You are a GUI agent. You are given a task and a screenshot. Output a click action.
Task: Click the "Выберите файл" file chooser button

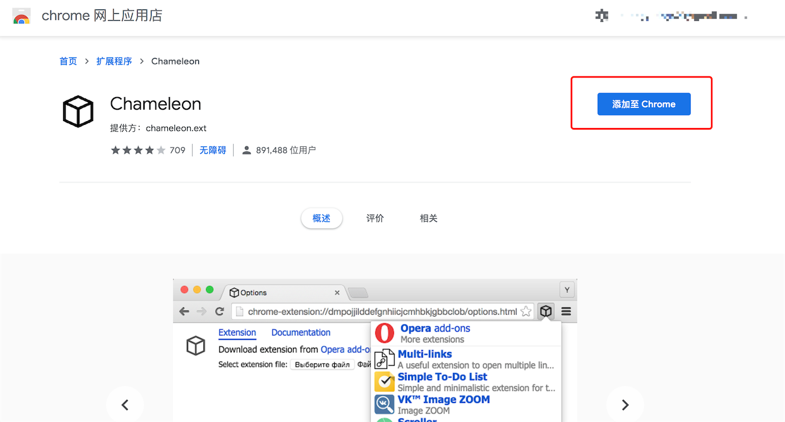click(x=323, y=365)
